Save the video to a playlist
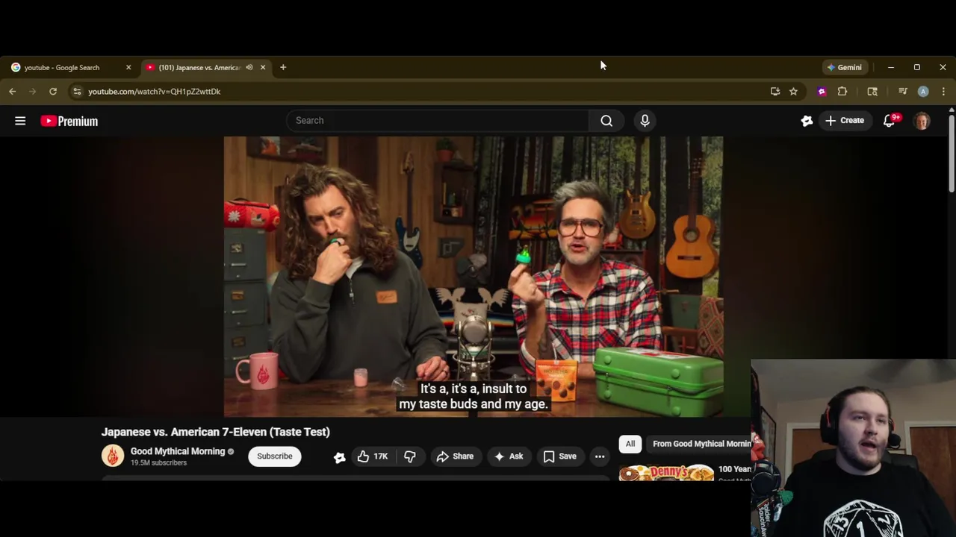This screenshot has width=956, height=537. coord(559,456)
